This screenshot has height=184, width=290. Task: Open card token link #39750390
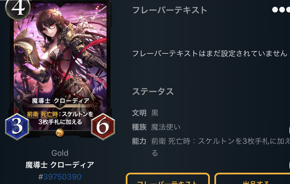pos(60,177)
